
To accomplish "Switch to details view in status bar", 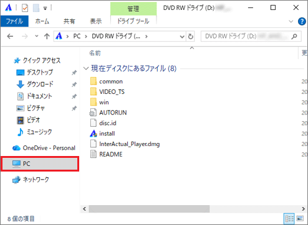I will [x=289, y=219].
